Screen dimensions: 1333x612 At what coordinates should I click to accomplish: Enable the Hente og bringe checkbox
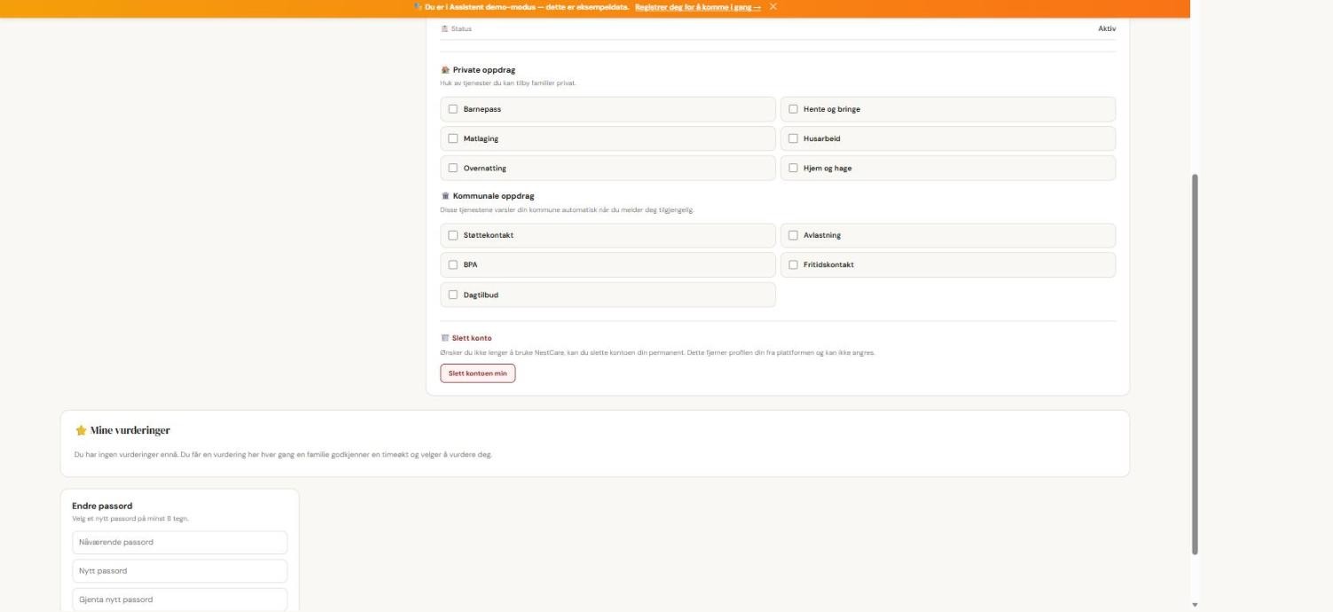click(794, 109)
